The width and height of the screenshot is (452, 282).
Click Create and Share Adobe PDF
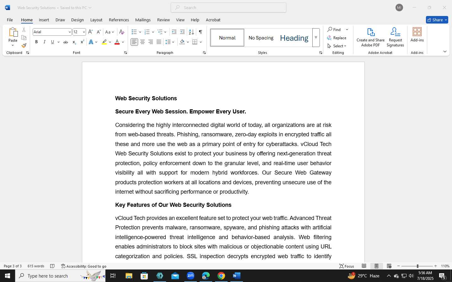tap(371, 37)
